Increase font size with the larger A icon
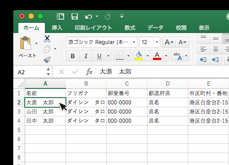Screen dimensions: 229x165 [x=169, y=42]
